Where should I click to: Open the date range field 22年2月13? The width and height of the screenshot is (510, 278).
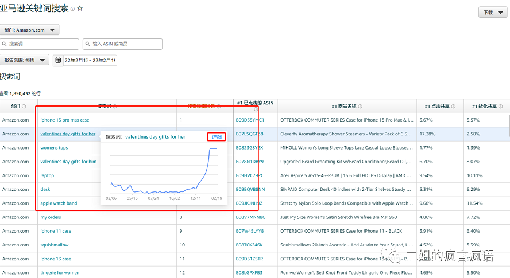(x=90, y=60)
